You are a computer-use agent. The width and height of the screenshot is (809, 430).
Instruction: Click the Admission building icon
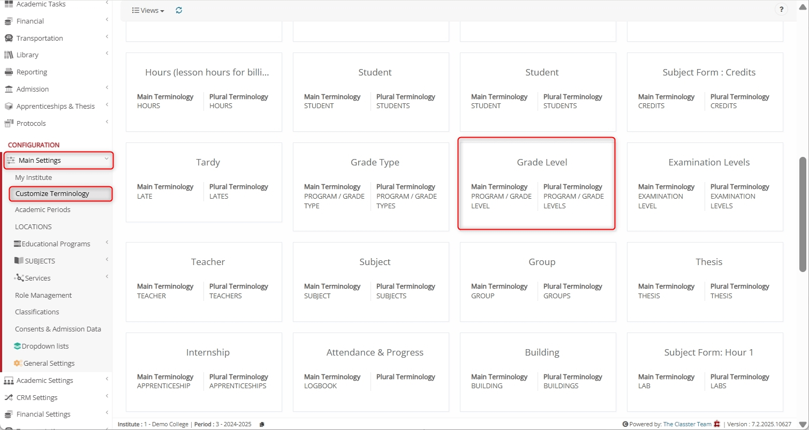click(x=9, y=89)
